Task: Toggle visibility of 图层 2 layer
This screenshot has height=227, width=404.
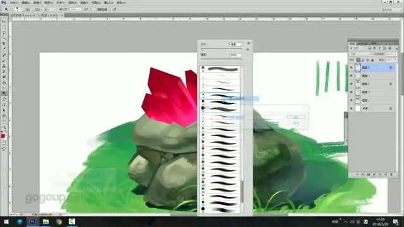Action: (x=351, y=84)
